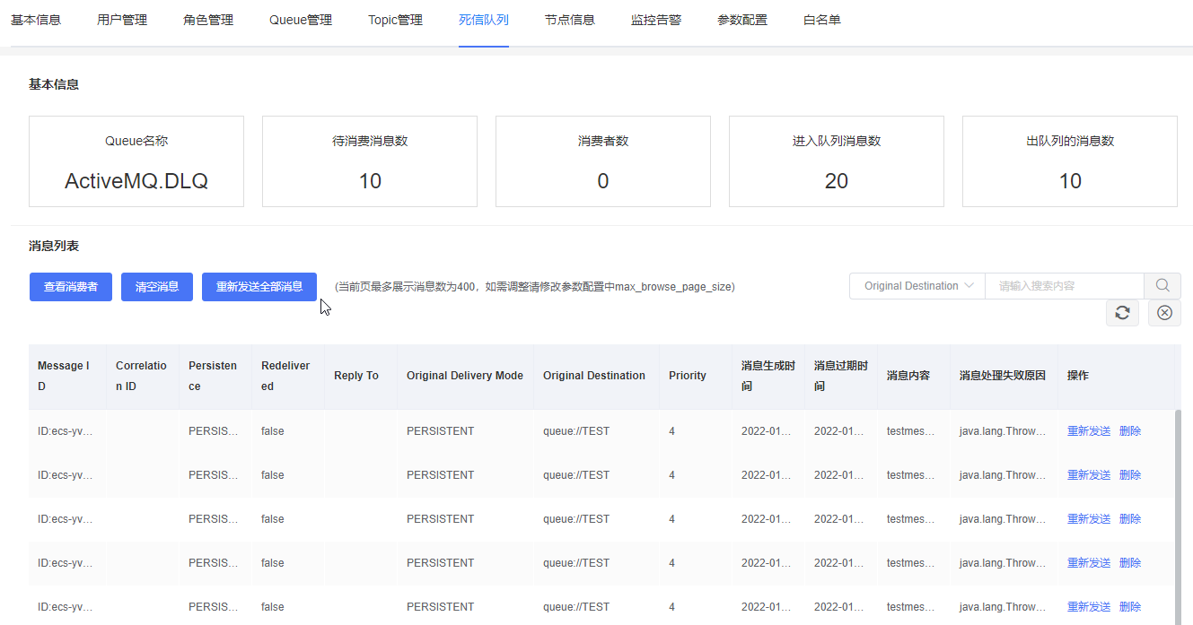The image size is (1193, 625).
Task: Click the refresh icon button
Action: point(1122,313)
